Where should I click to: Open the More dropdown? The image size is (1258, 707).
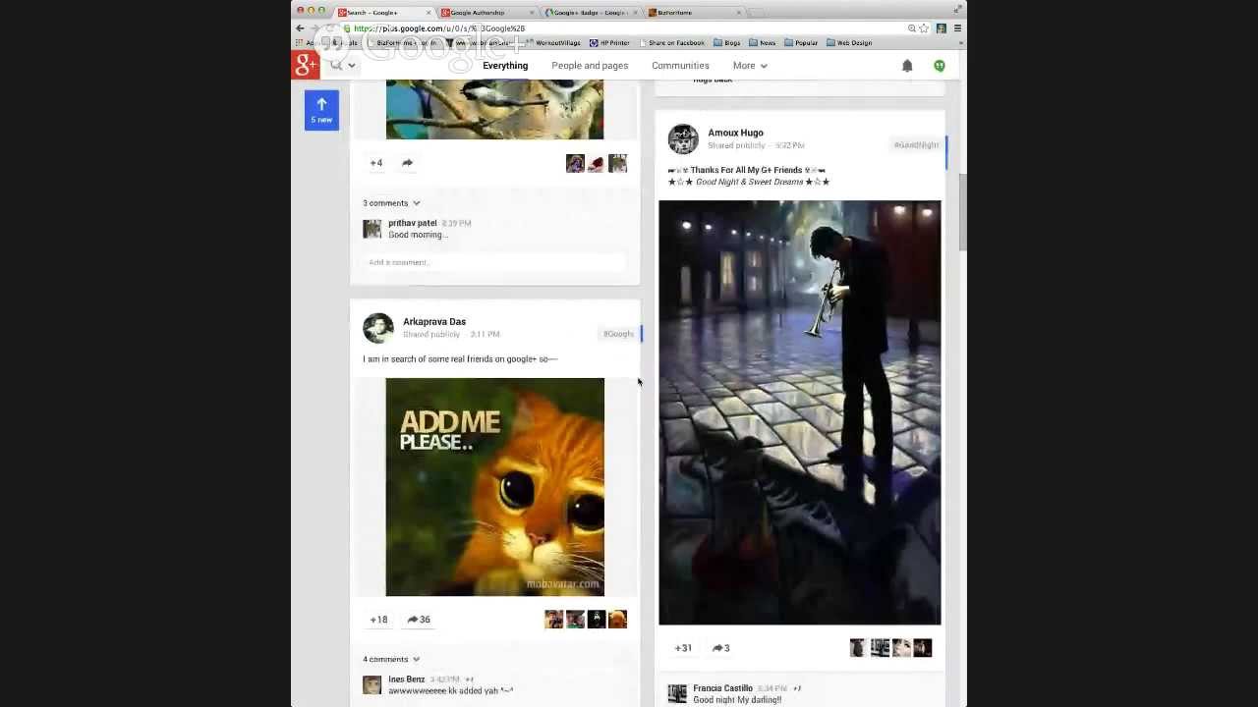coord(750,66)
